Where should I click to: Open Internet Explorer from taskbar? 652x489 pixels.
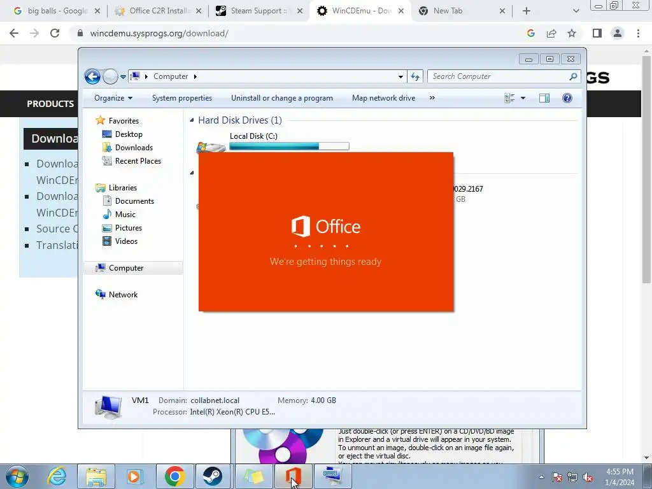[57, 476]
